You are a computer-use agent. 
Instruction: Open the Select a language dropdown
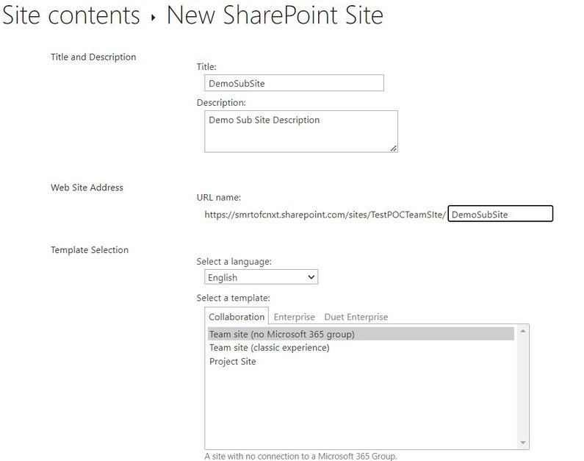coord(261,277)
